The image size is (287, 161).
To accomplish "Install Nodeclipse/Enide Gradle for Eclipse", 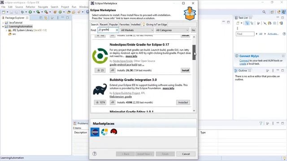I will [185, 70].
